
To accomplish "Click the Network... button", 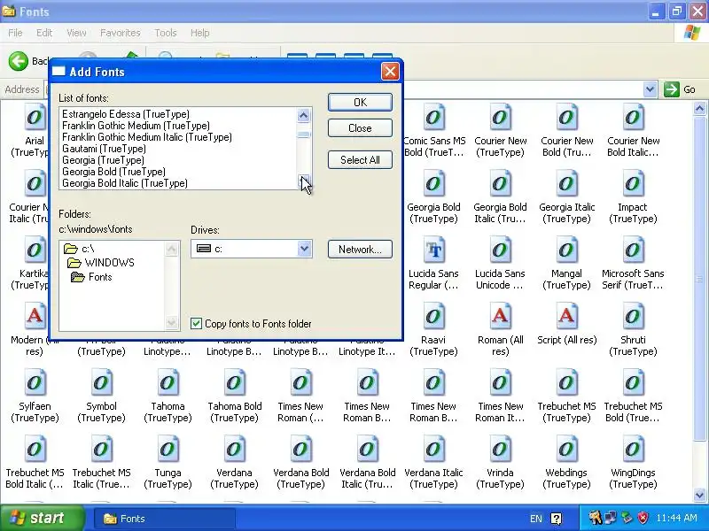I will coord(360,250).
